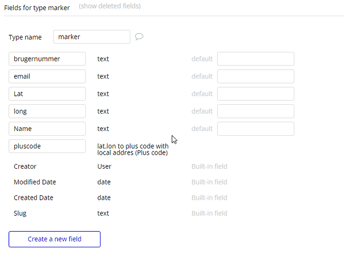
Task: Edit the Type name input containing marker
Action: pyautogui.click(x=92, y=37)
